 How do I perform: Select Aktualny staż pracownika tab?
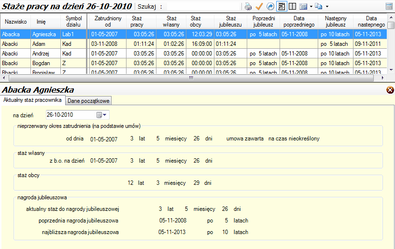tap(32, 100)
